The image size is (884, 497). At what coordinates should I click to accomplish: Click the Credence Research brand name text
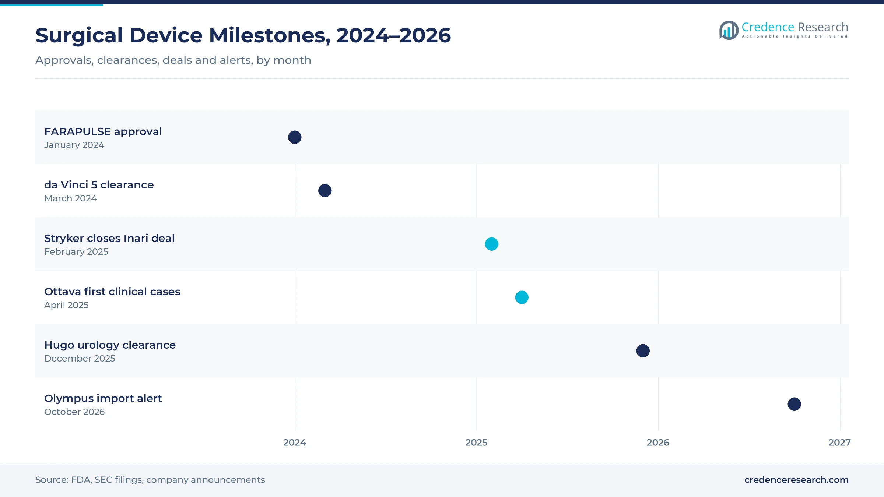[795, 27]
